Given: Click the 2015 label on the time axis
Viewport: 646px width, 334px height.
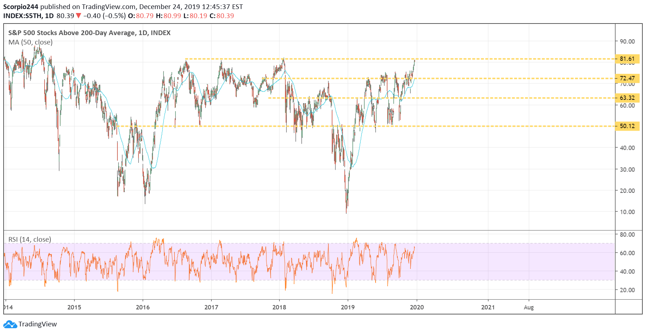Looking at the screenshot, I should pyautogui.click(x=74, y=307).
